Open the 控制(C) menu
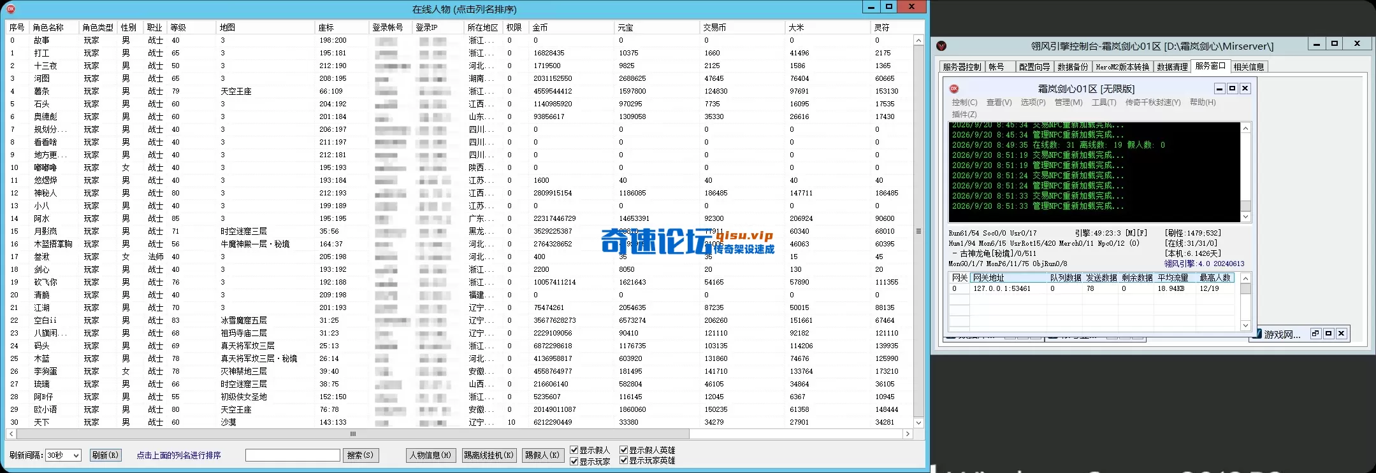This screenshot has width=1376, height=473. pos(964,102)
